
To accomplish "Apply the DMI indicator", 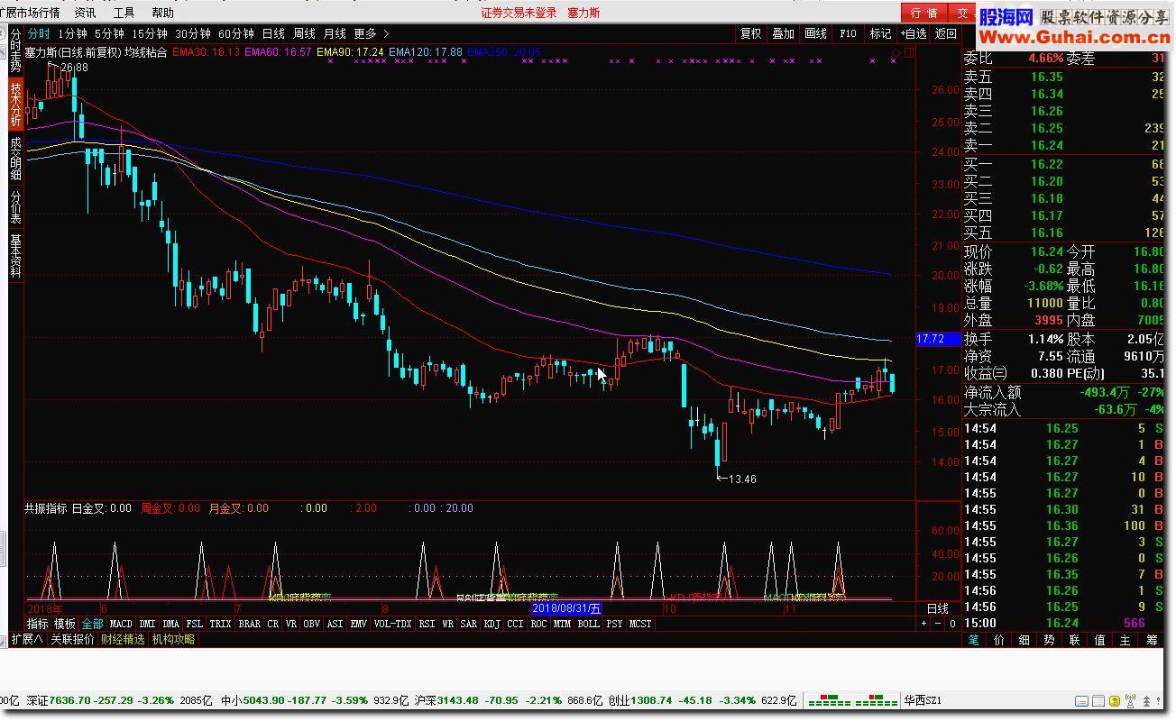I will click(x=147, y=624).
